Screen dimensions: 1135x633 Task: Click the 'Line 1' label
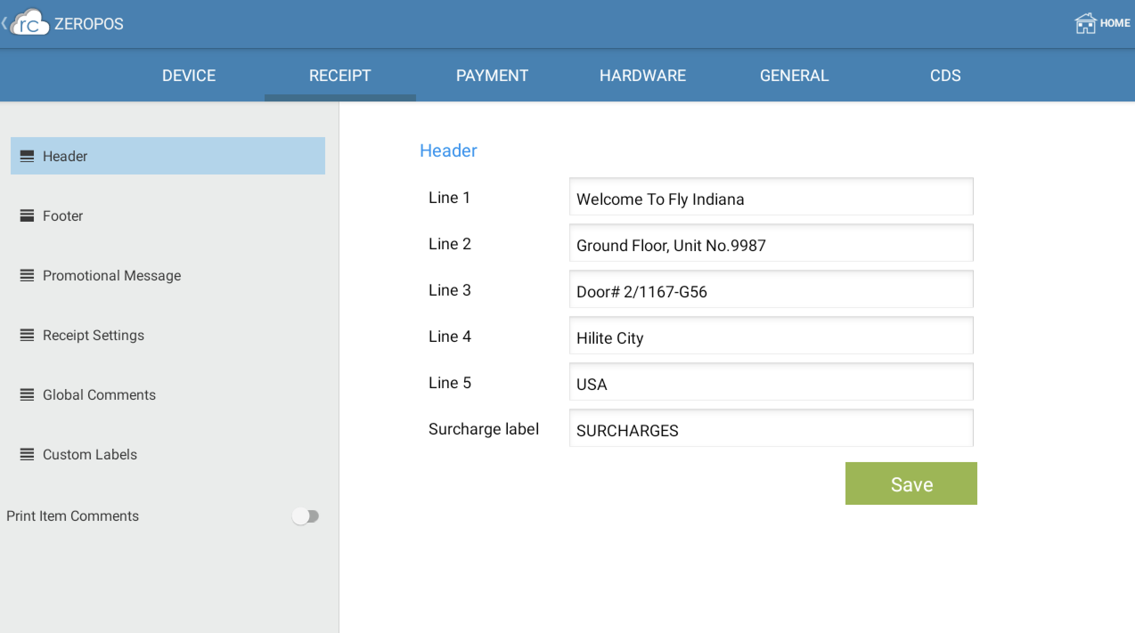449,198
